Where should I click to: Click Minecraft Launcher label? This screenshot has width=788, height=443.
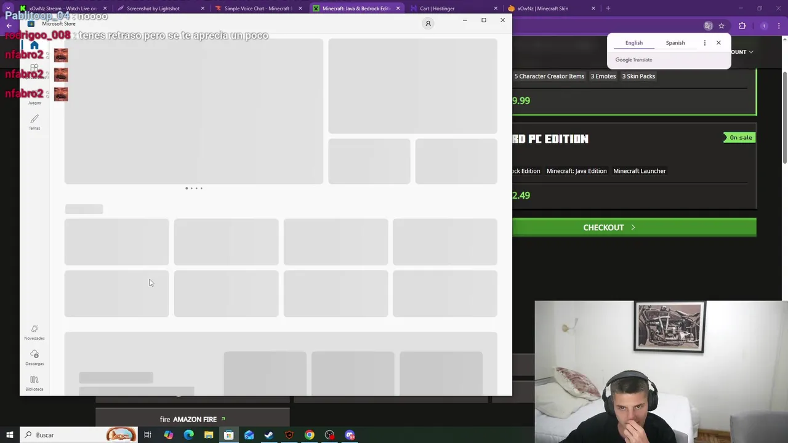tap(640, 171)
